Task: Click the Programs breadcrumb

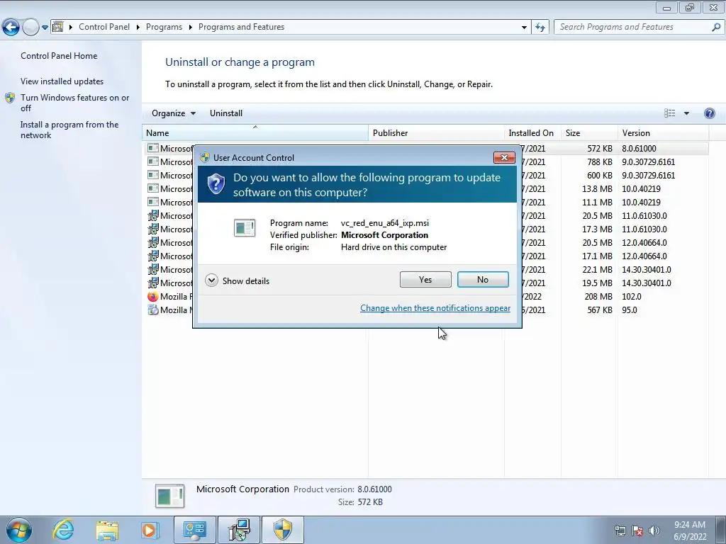Action: pos(164,27)
